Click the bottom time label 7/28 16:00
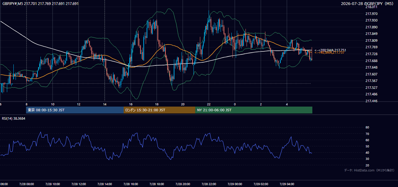Screen dimensions: 398x187 coord(130,184)
